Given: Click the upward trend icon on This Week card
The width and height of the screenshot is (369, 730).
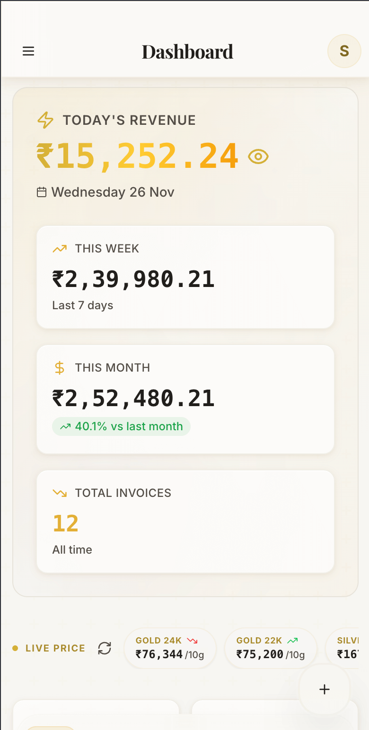Looking at the screenshot, I should click(x=60, y=248).
